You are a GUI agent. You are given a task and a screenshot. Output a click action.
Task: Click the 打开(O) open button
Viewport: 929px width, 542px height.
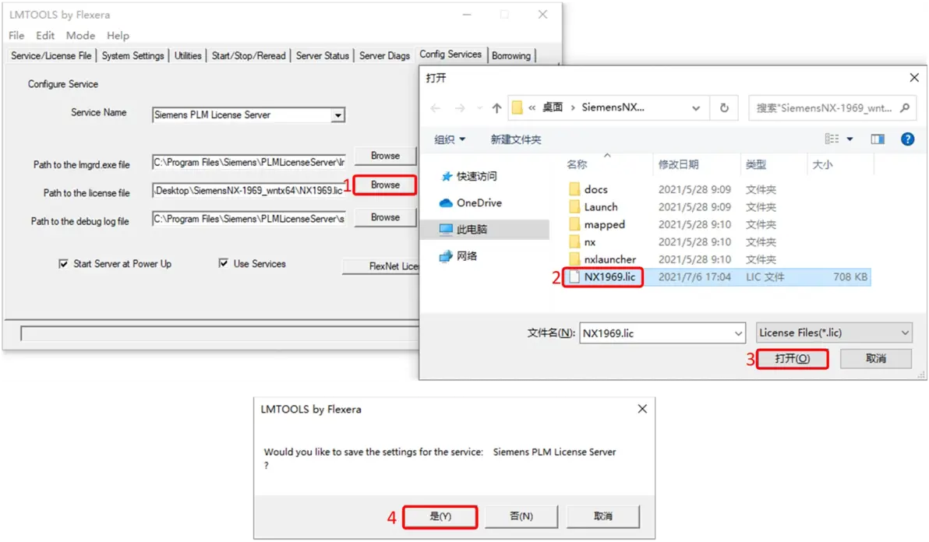coord(792,358)
